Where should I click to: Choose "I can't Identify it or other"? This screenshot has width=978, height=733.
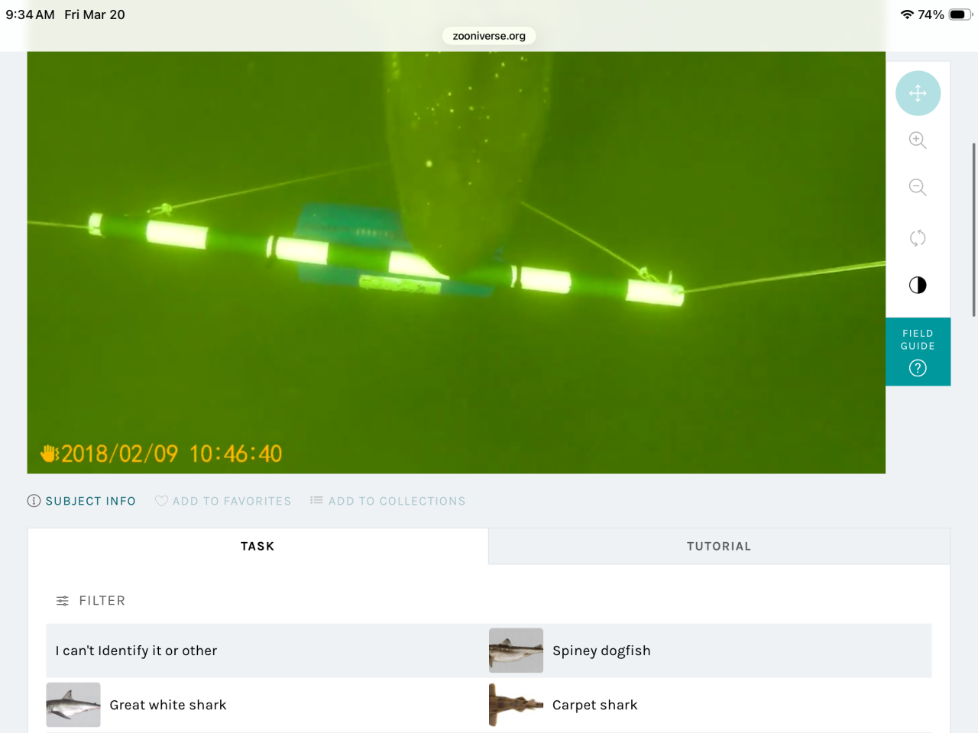coord(267,651)
